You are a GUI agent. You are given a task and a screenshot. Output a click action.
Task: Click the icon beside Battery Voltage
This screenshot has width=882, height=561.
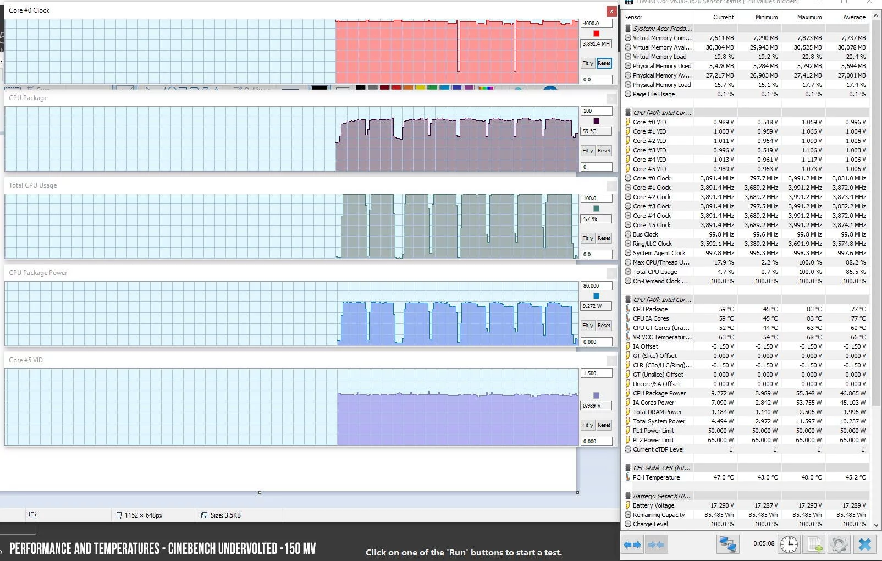coord(628,505)
